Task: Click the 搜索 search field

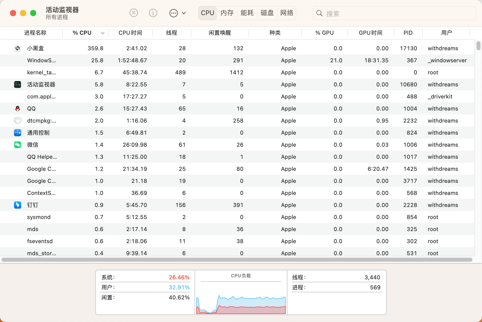Action: (397, 13)
